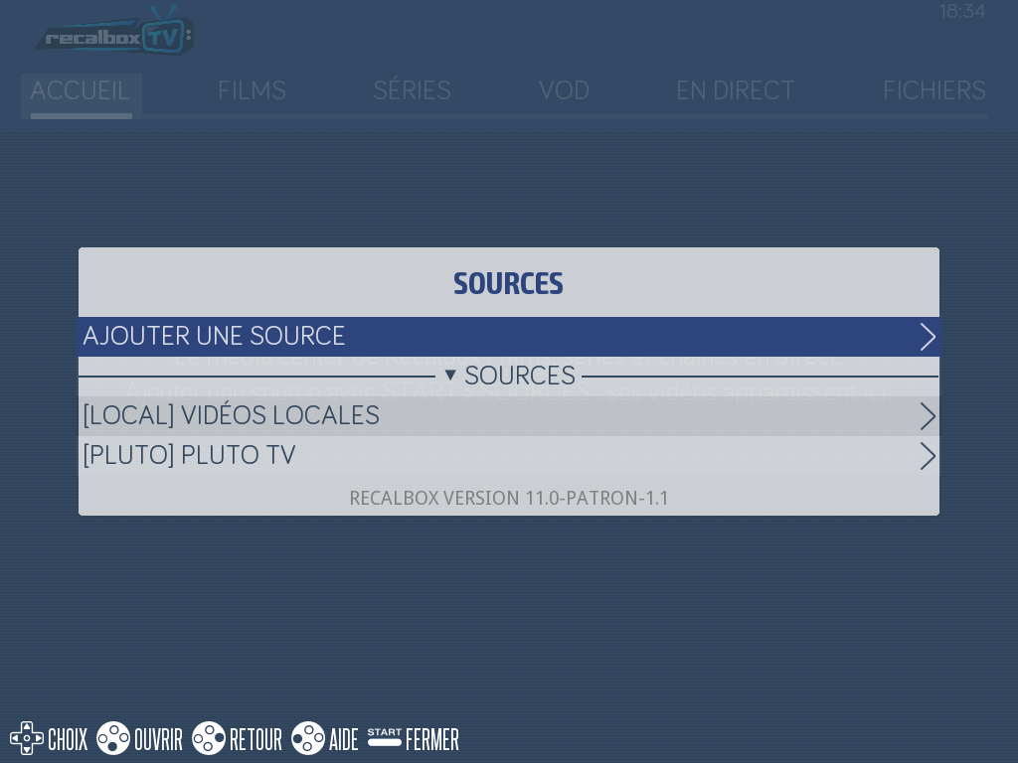Switch to the FILMS tab
The image size is (1018, 763).
click(252, 90)
